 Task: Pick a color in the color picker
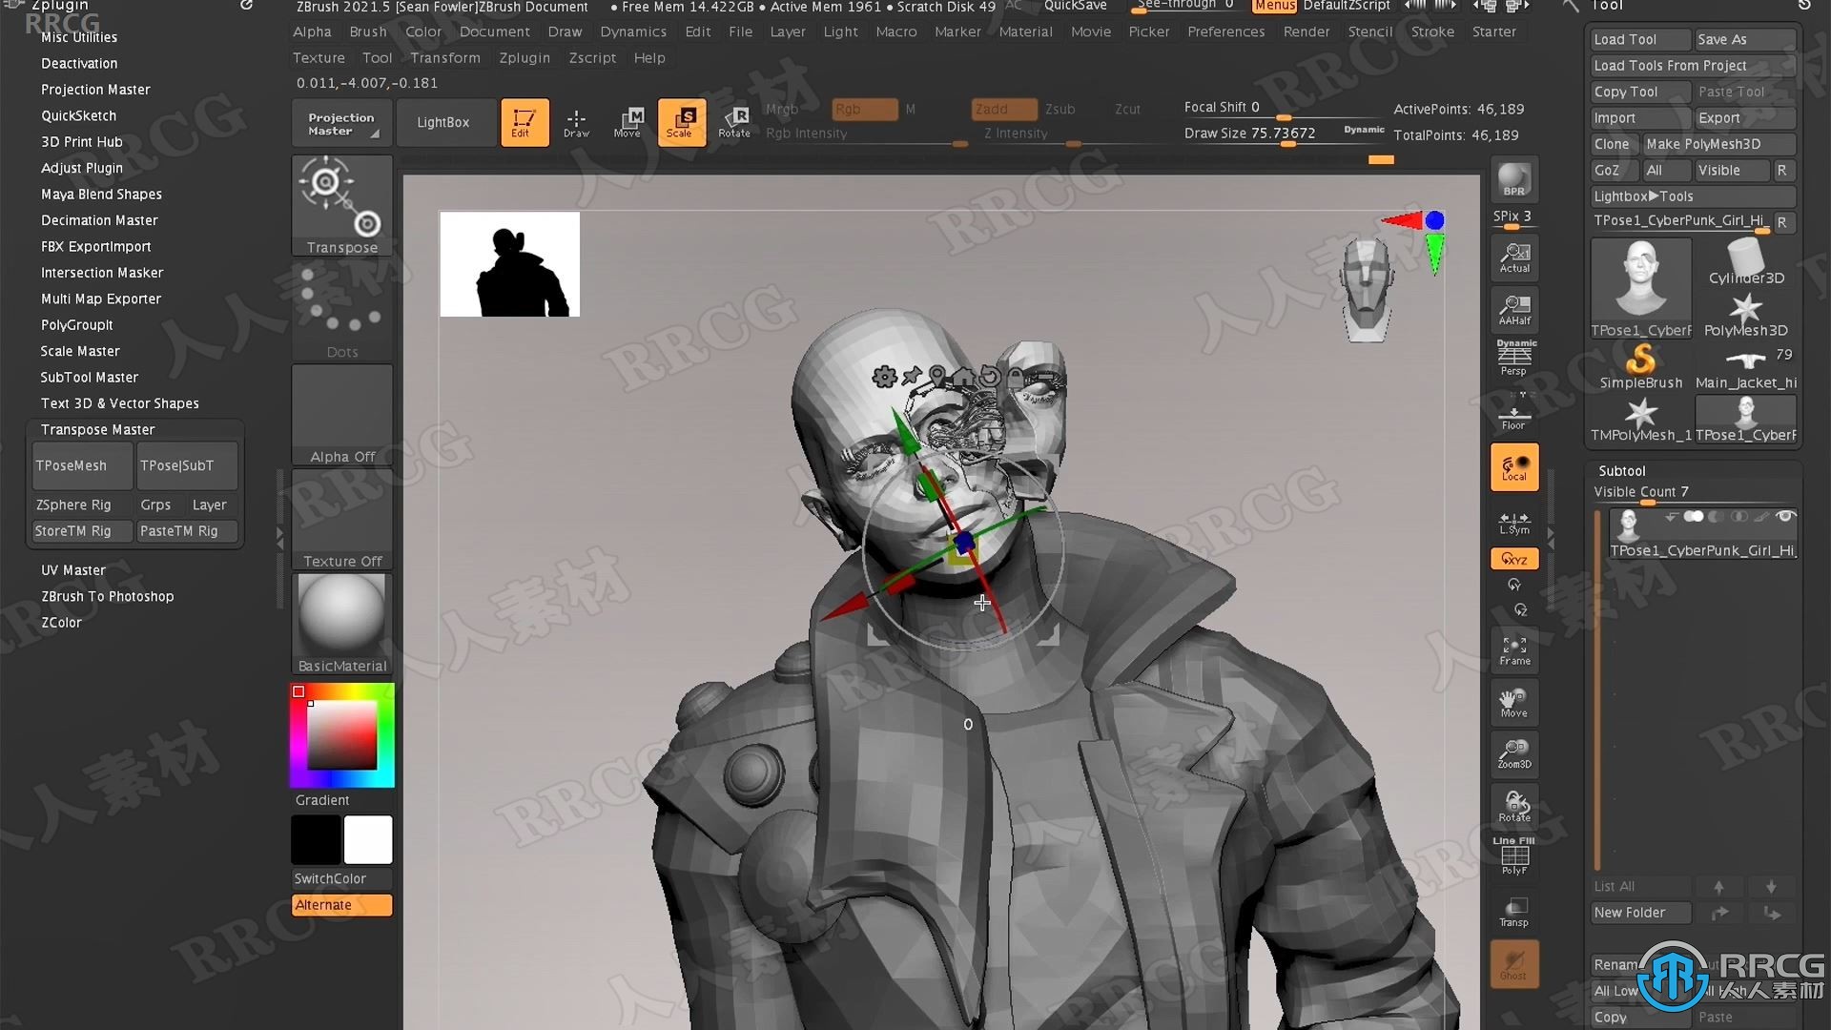[x=341, y=735]
